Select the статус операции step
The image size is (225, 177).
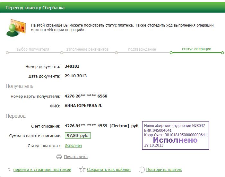pos(196,49)
